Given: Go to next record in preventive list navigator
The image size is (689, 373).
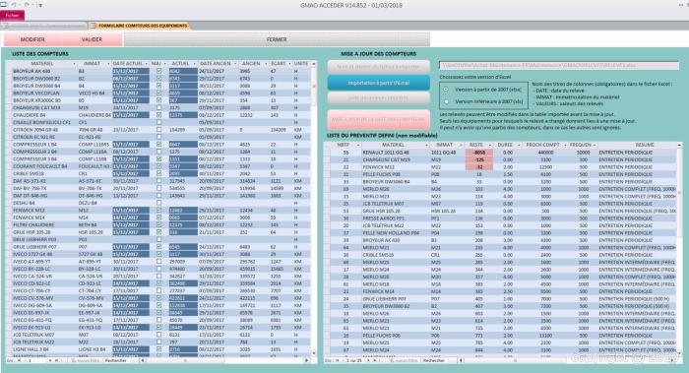Looking at the screenshot, I should click(368, 361).
